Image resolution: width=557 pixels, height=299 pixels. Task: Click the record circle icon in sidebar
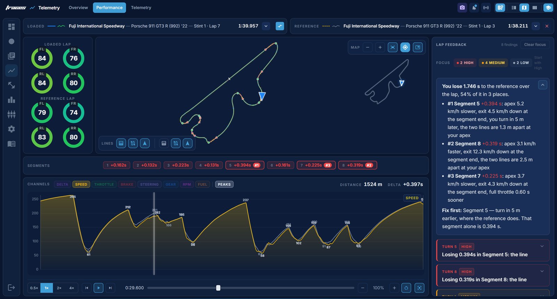(11, 41)
